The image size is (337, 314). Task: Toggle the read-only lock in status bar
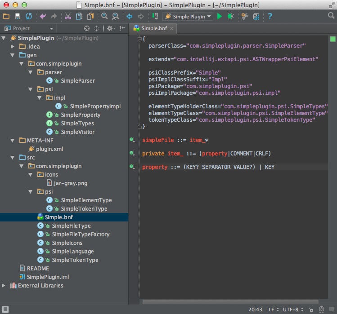[x=311, y=310]
